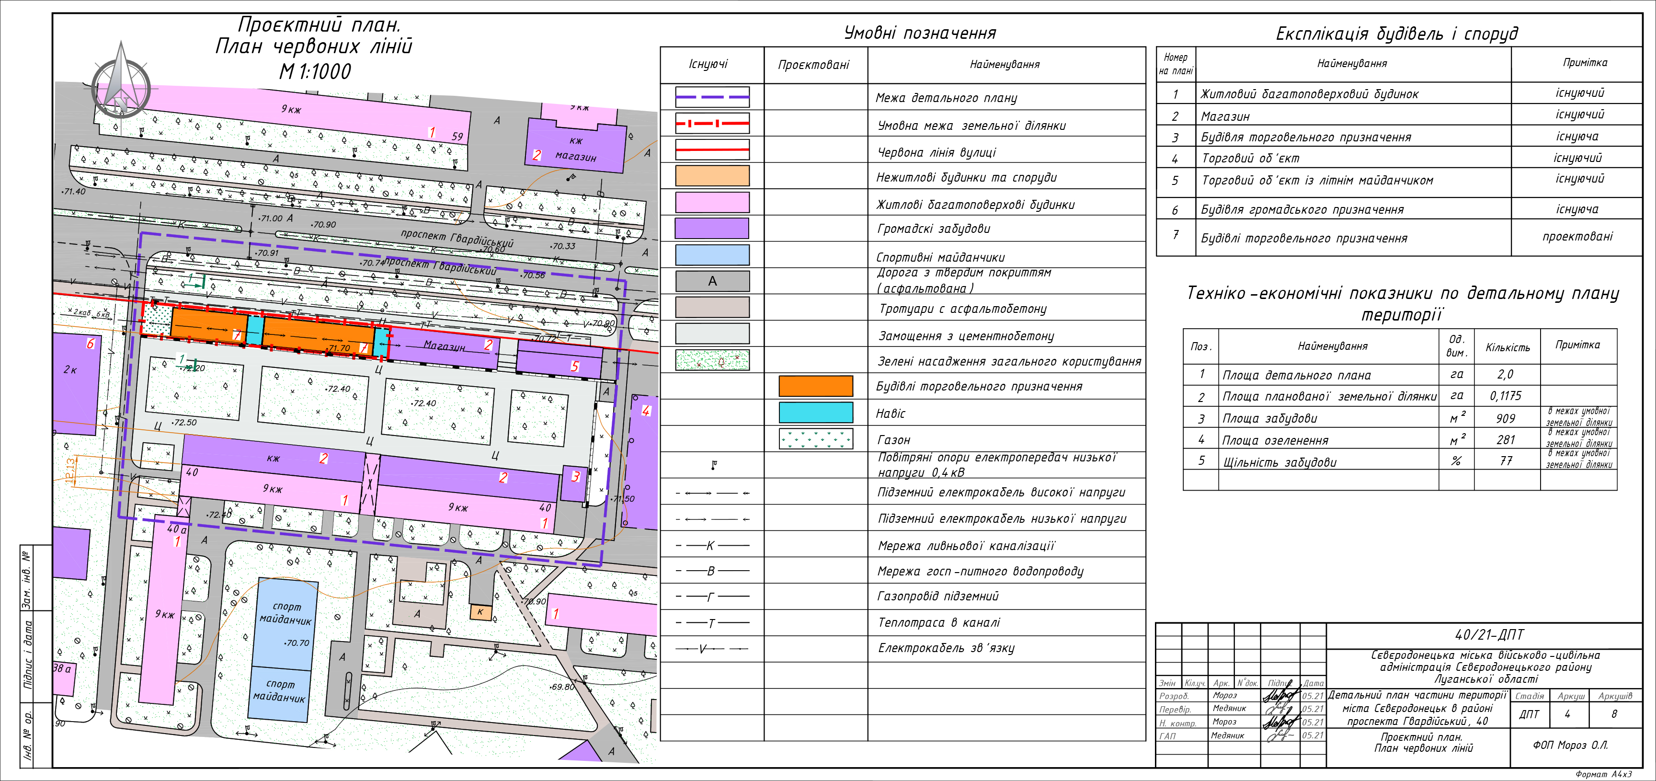Click the red dash-dot land parcel boundary legend symbol

coord(712,124)
